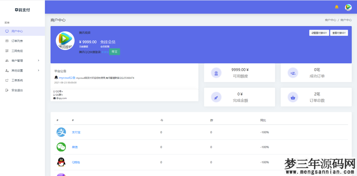Screen dimensions: 357x176
Task: Click the Tencent Video profile picture
Action: coord(65,41)
